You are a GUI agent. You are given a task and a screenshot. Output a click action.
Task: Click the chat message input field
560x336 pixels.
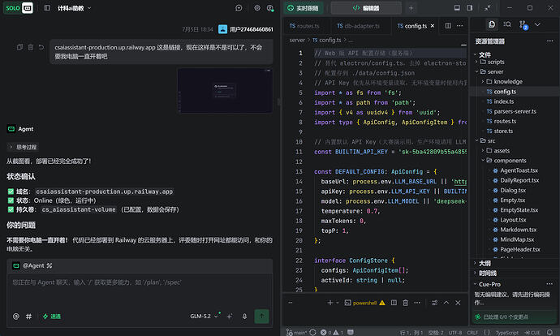[x=140, y=290]
